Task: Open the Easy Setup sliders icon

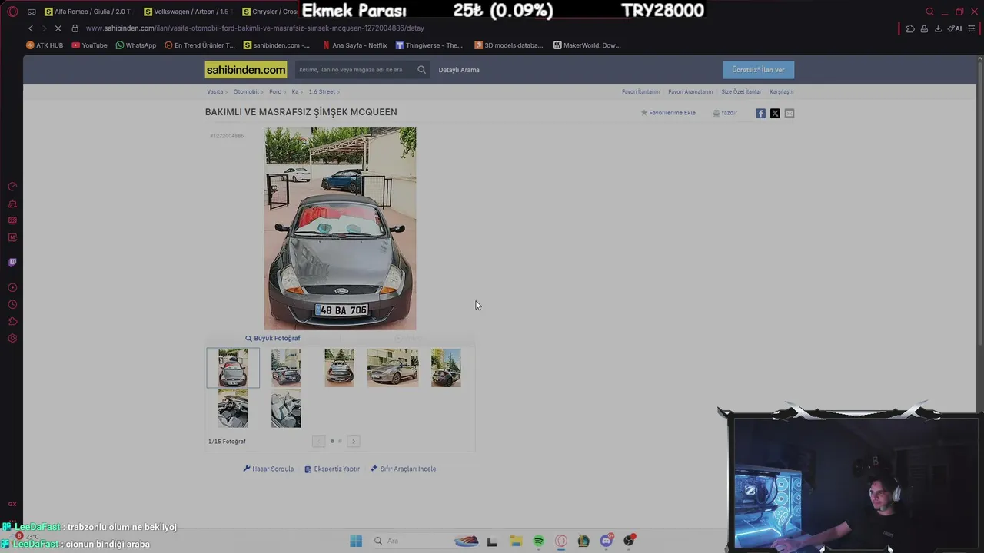Action: click(x=972, y=28)
